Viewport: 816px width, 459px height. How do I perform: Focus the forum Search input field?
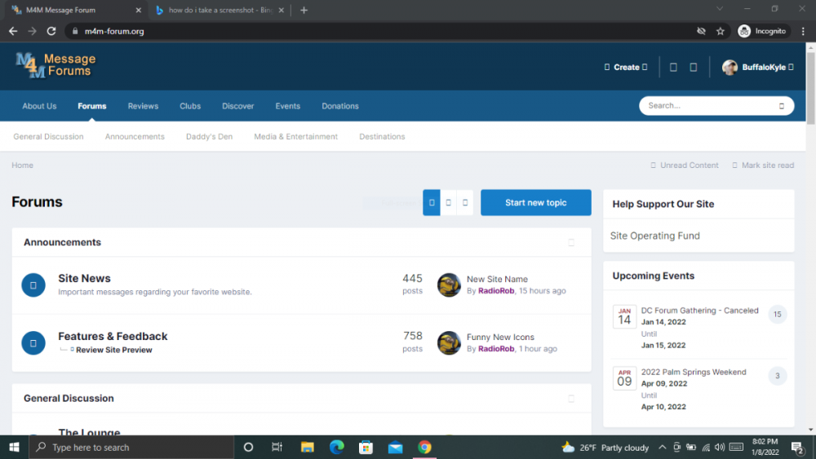pyautogui.click(x=706, y=106)
